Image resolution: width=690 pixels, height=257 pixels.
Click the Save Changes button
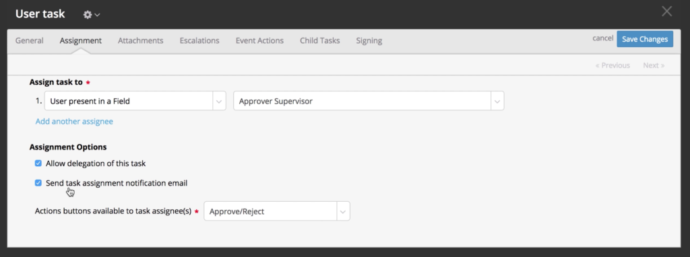tap(645, 39)
